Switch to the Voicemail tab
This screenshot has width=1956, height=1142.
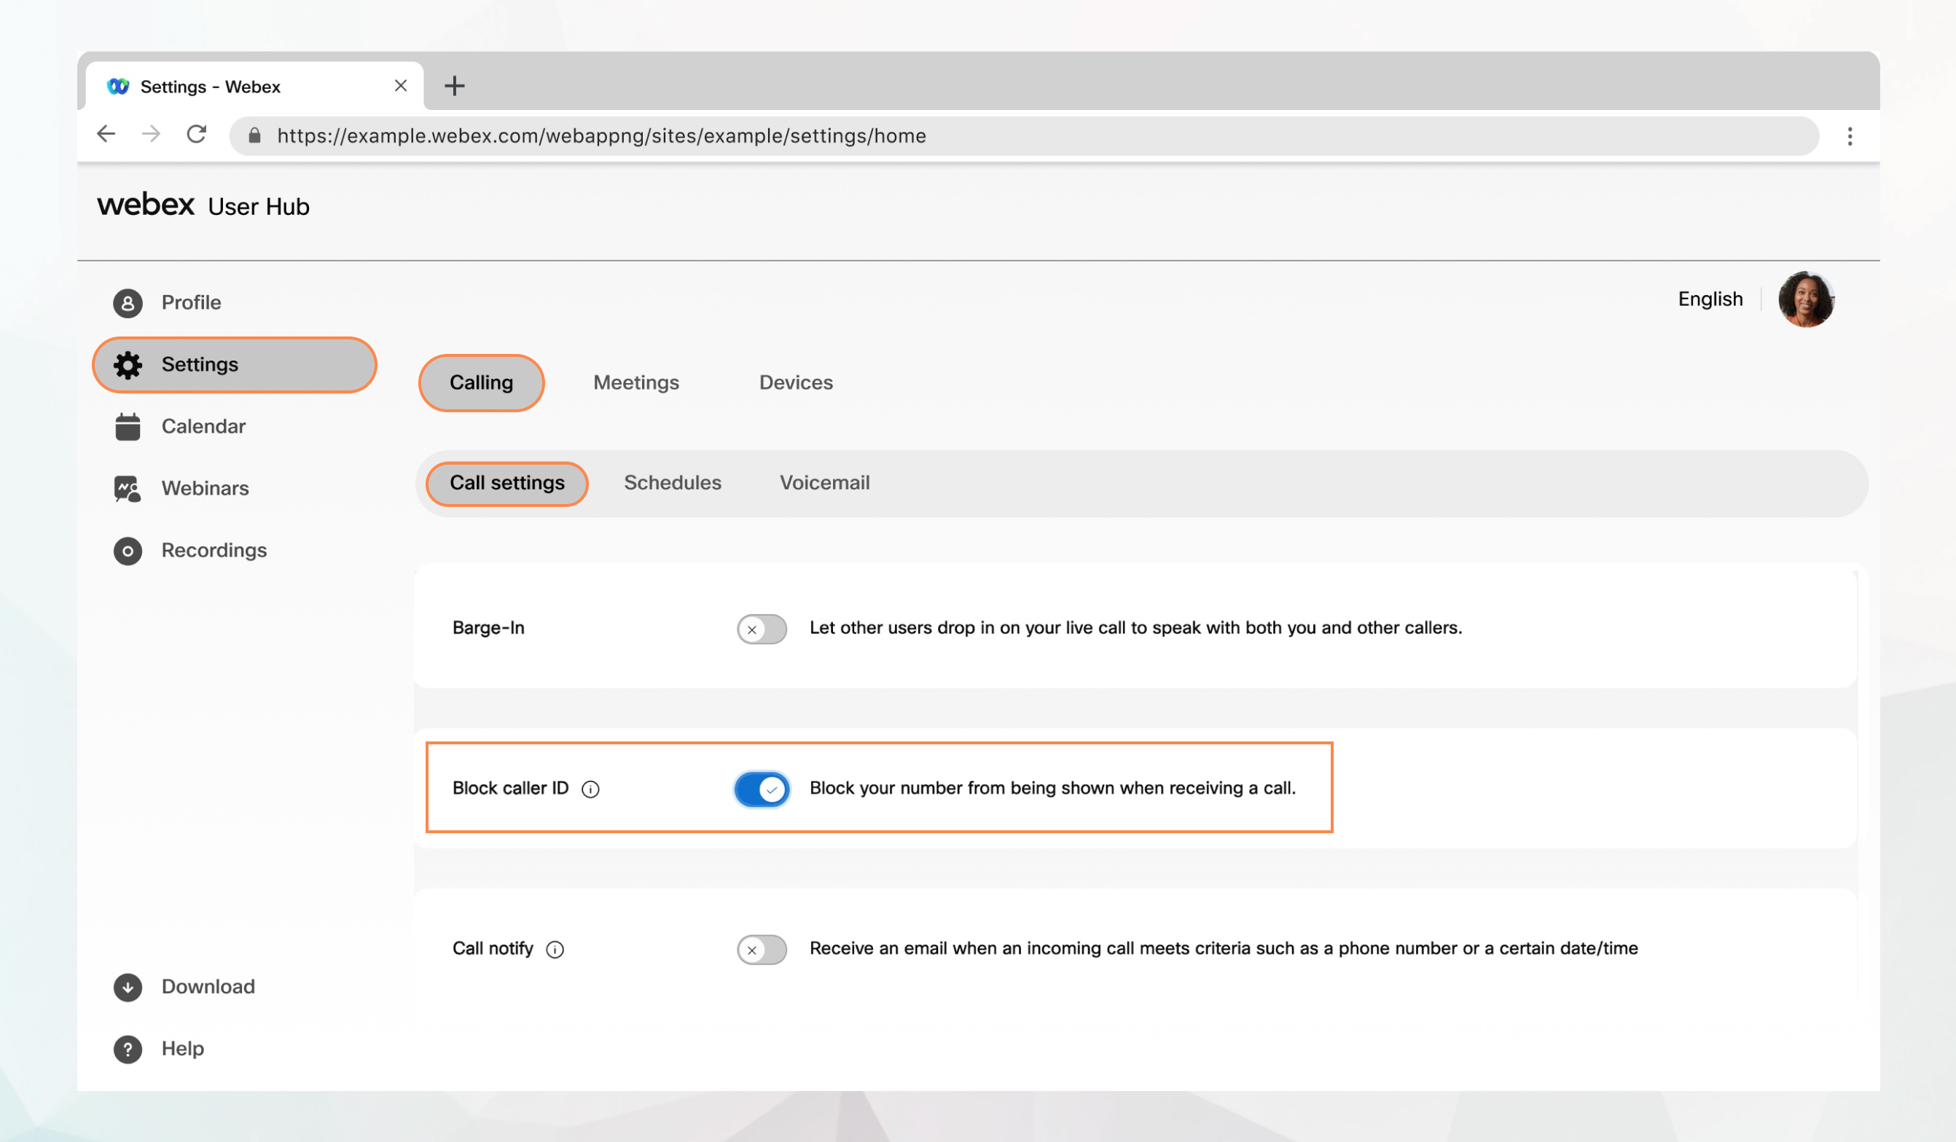[824, 483]
